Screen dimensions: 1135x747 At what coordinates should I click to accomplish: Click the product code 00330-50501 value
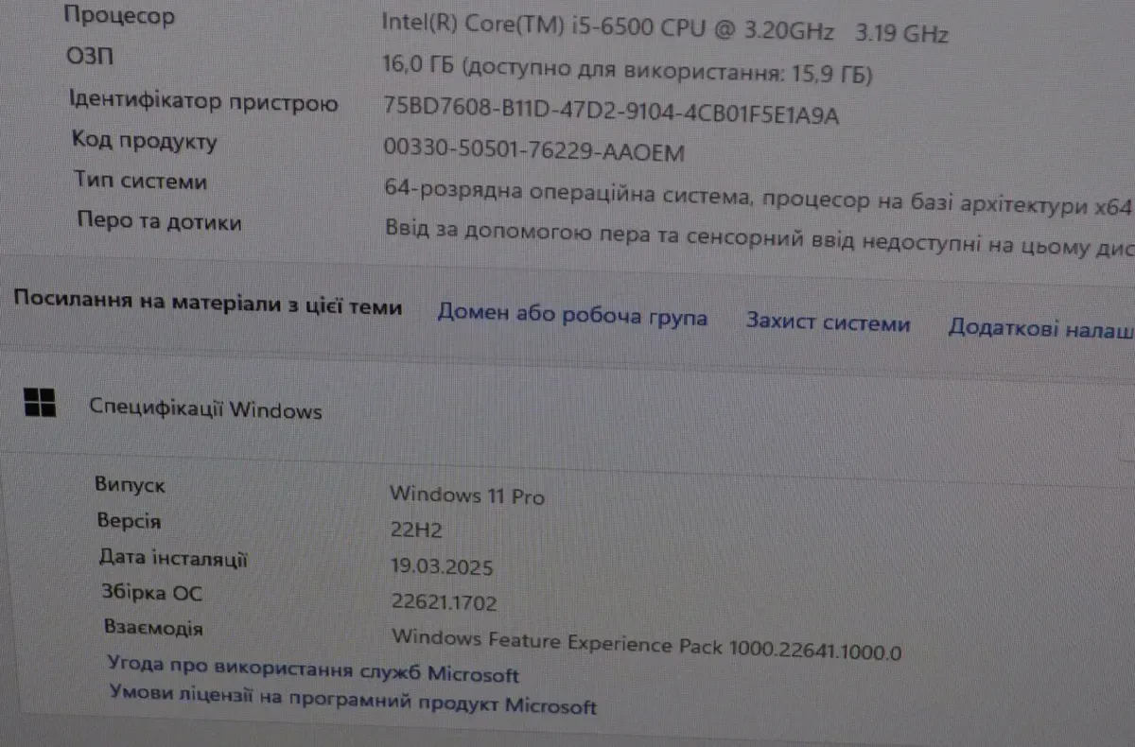(x=534, y=151)
